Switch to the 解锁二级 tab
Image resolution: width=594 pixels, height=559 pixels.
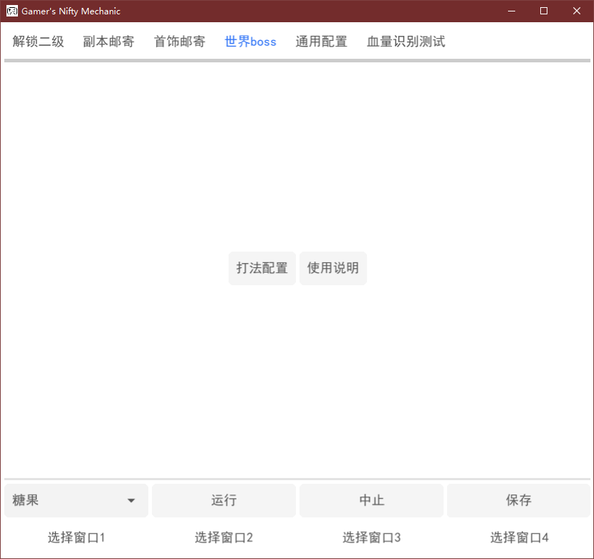(39, 42)
